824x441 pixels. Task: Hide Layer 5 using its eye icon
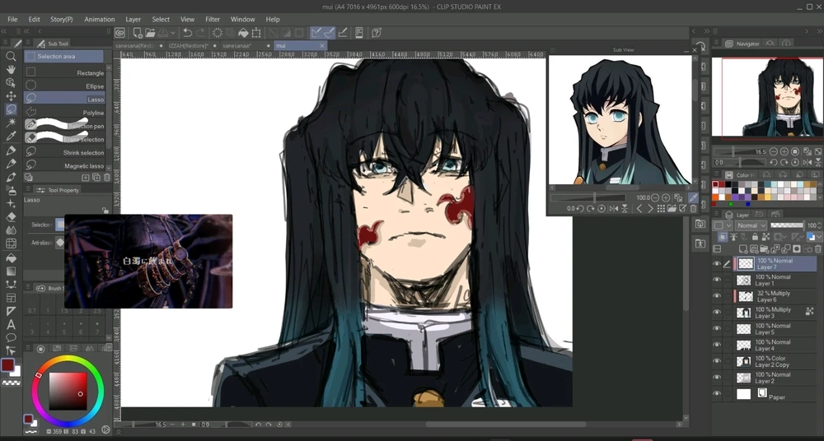tap(717, 328)
